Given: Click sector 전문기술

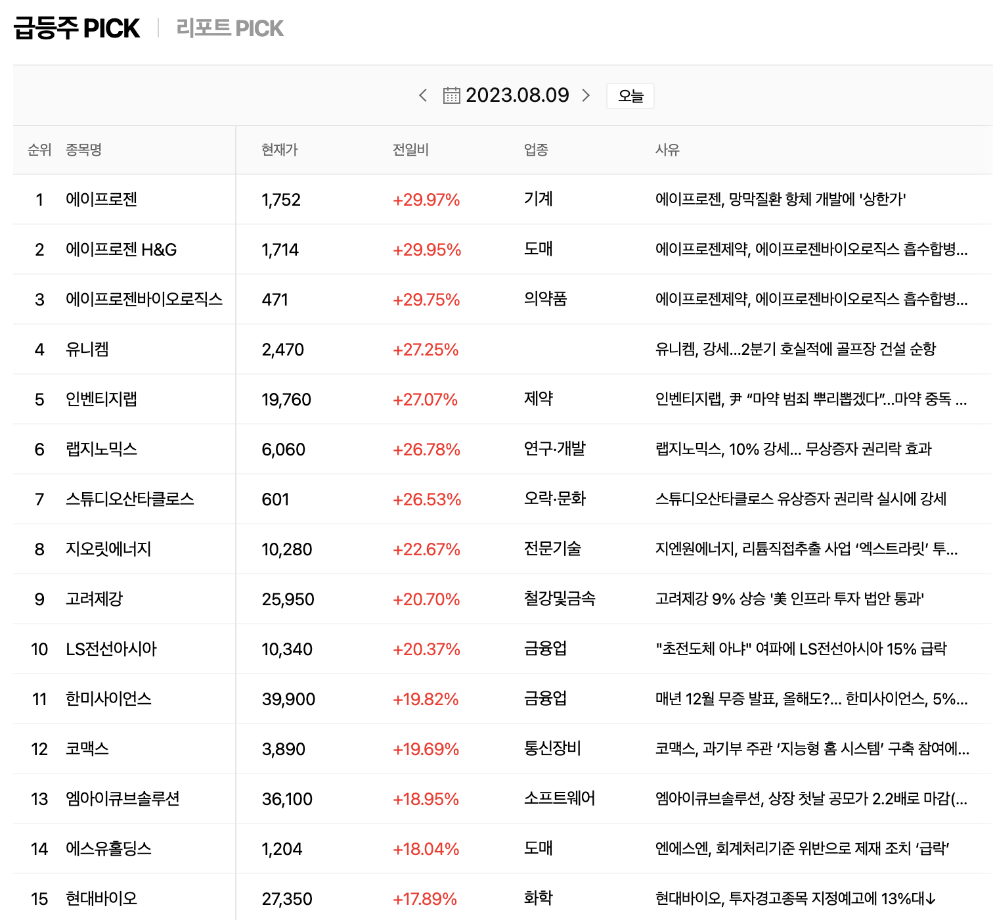Looking at the screenshot, I should pyautogui.click(x=552, y=549).
